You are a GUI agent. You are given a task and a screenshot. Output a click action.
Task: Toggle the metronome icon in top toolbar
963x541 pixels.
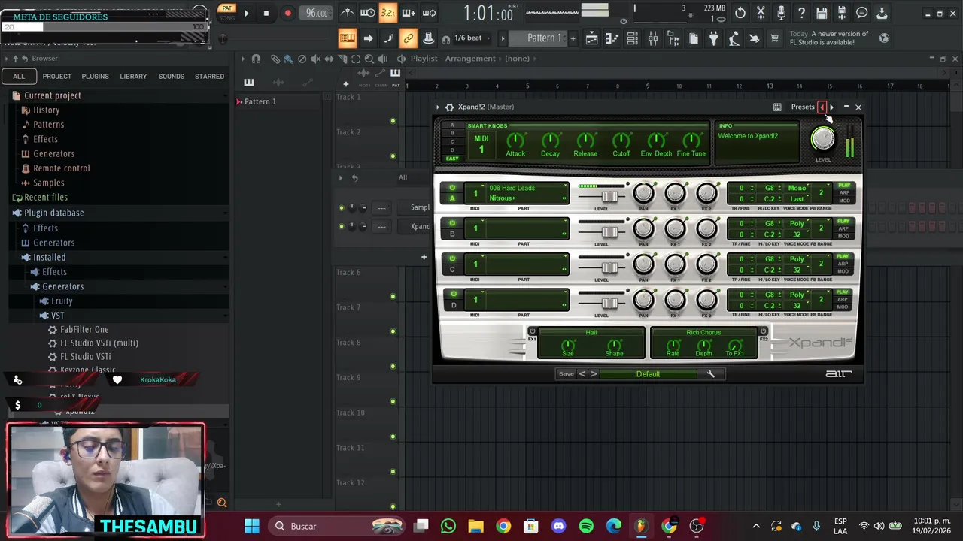coord(348,13)
